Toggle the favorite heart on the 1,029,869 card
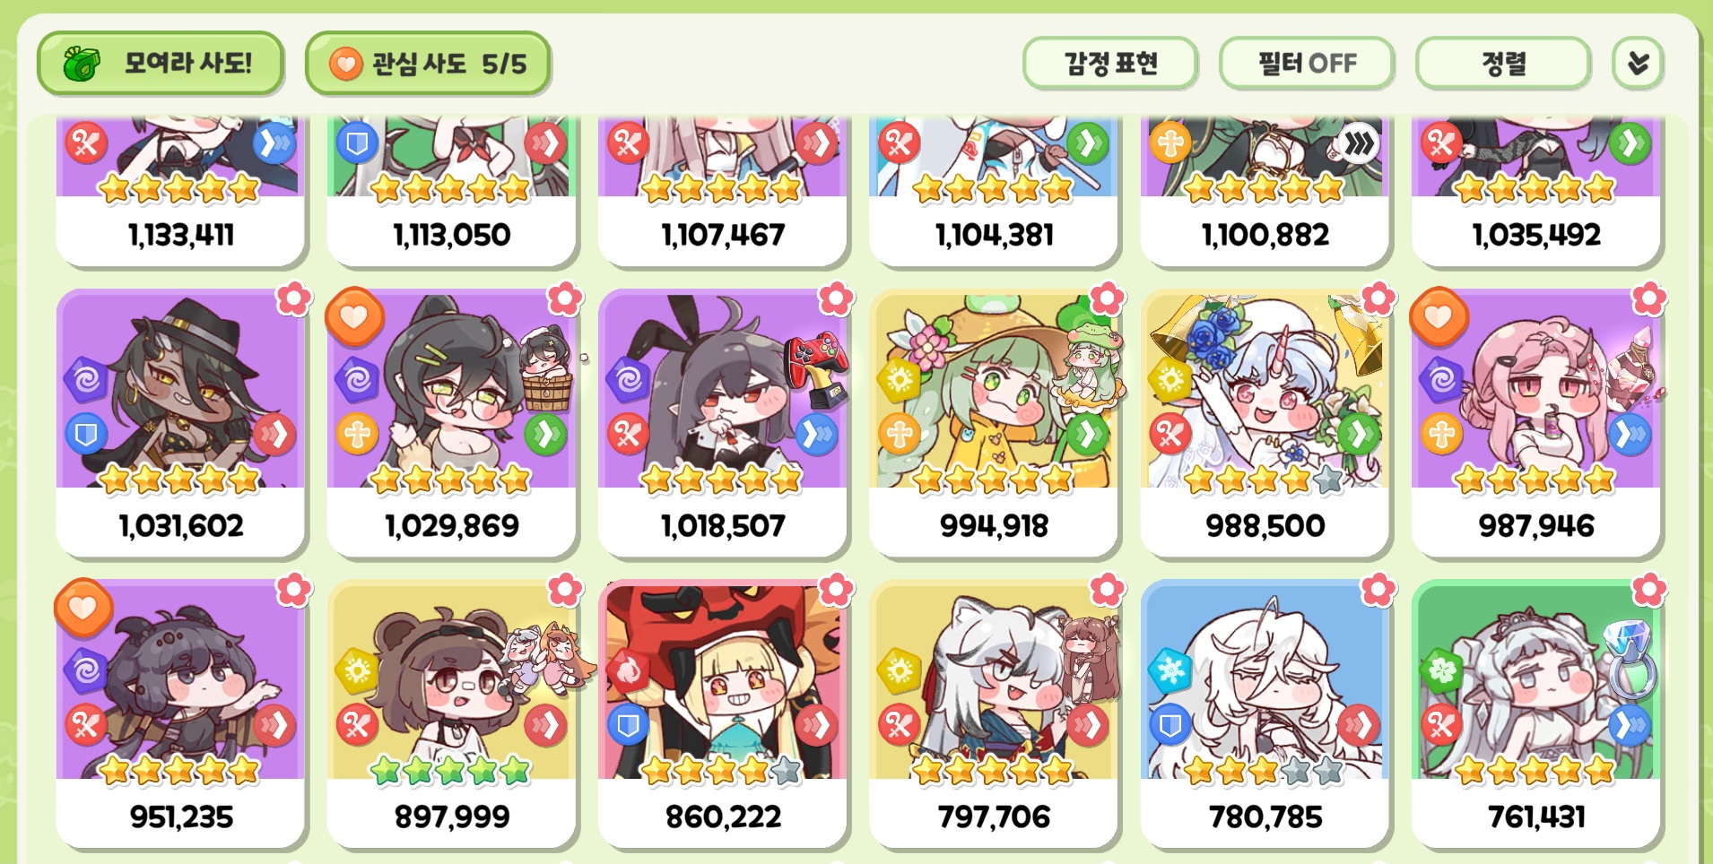The height and width of the screenshot is (864, 1713). [354, 315]
